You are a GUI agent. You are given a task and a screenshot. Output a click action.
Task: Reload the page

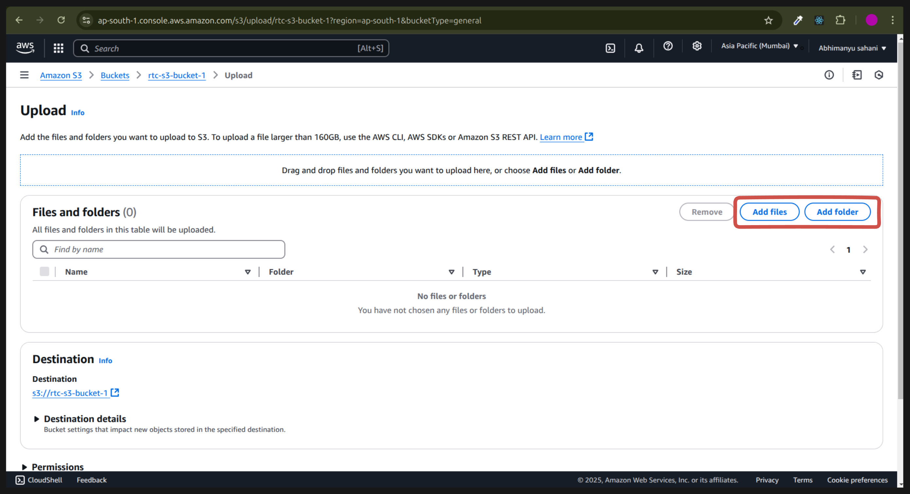(x=61, y=20)
